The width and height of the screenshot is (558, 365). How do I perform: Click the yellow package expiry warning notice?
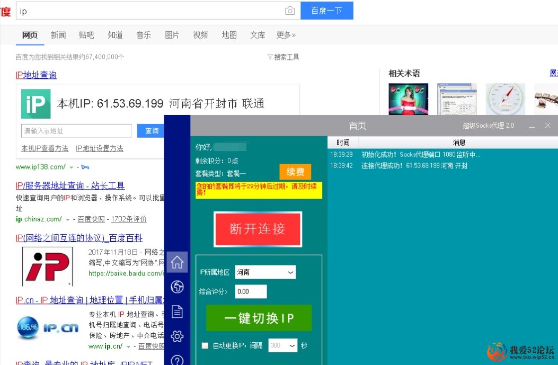[259, 190]
